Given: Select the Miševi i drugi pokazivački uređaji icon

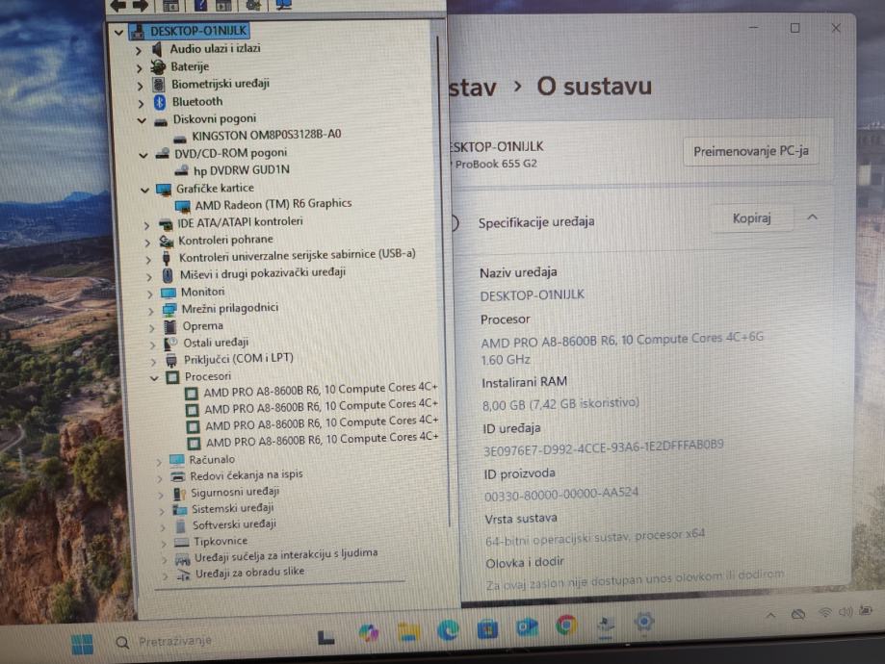Looking at the screenshot, I should click(x=168, y=274).
